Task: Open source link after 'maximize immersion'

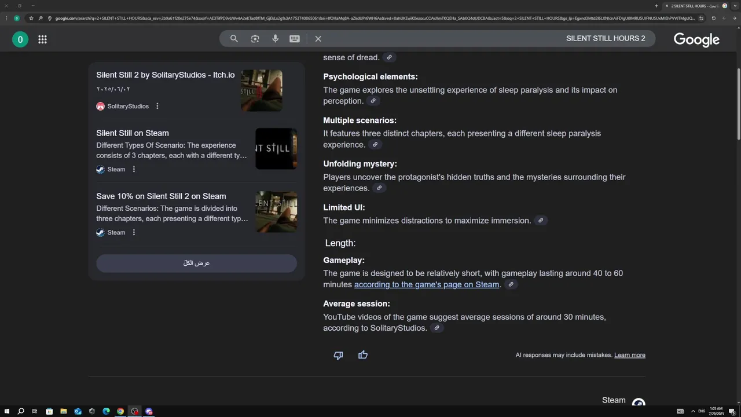Action: (x=541, y=221)
